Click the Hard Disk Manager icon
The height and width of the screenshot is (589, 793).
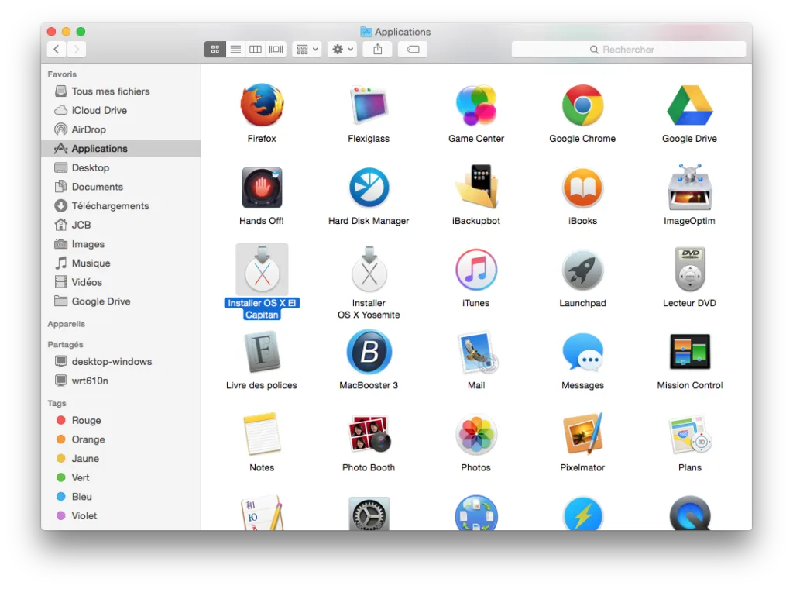click(x=369, y=188)
